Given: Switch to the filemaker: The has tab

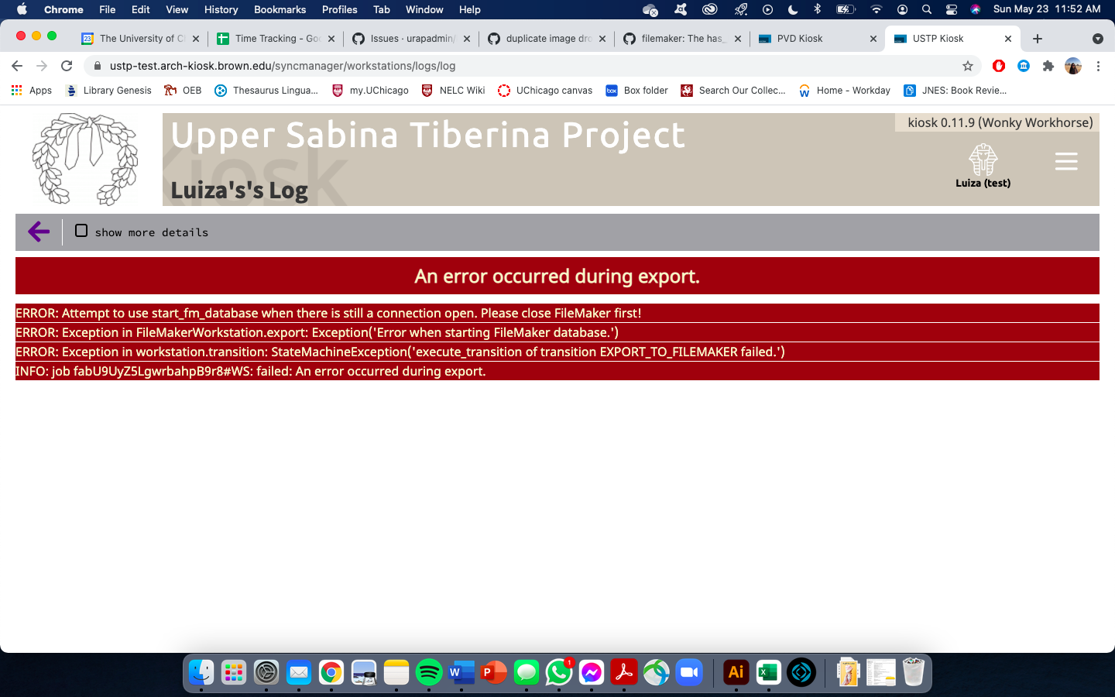Looking at the screenshot, I should 683,39.
